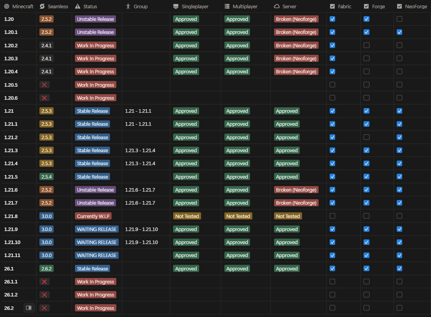The width and height of the screenshot is (431, 317).
Task: Click the Group column person icon
Action: [128, 6]
